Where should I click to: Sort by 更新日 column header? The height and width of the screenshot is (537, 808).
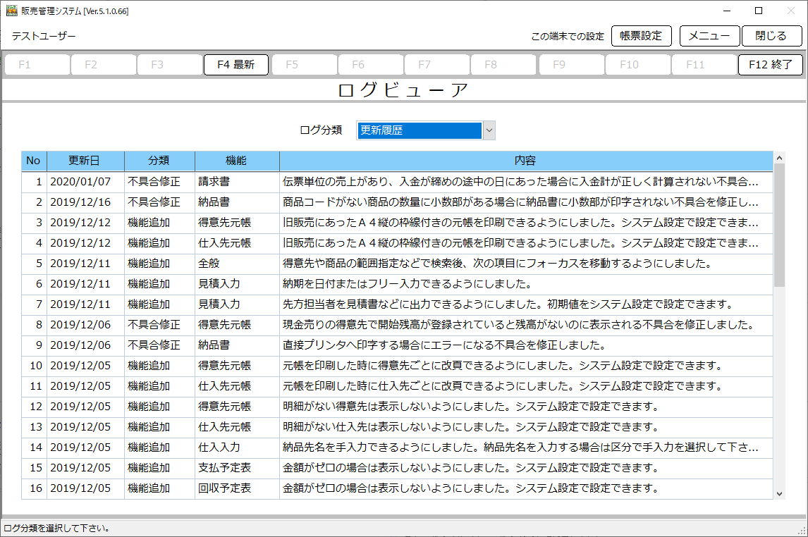click(x=85, y=161)
